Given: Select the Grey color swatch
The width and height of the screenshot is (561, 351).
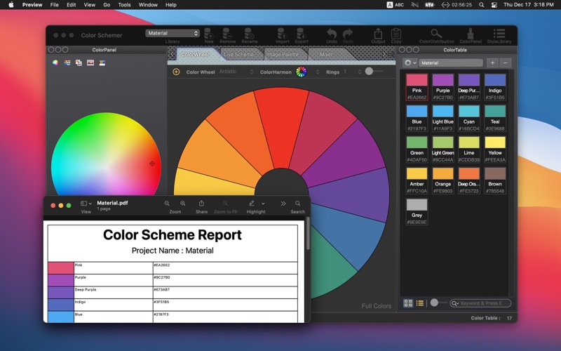Looking at the screenshot, I should tap(417, 212).
